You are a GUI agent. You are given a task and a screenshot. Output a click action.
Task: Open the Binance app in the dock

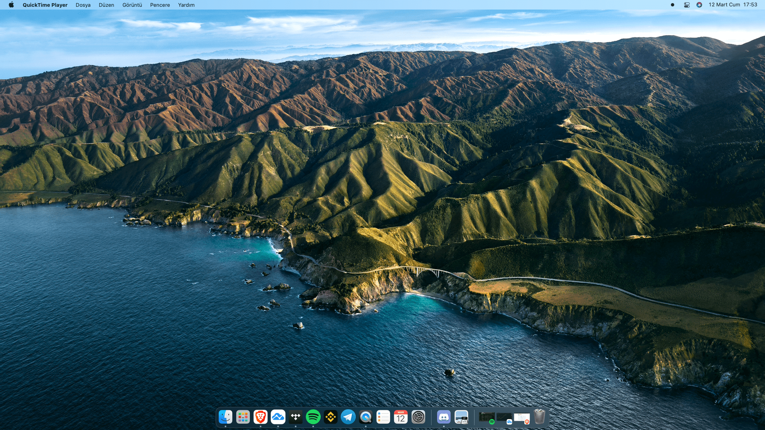(x=331, y=417)
